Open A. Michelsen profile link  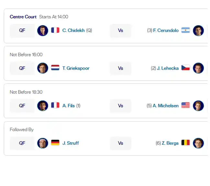tap(166, 106)
